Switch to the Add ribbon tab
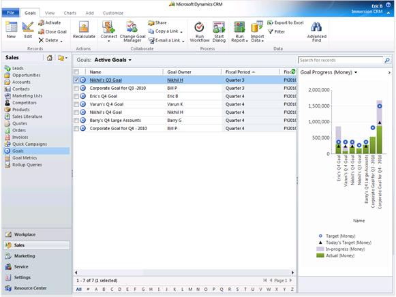This screenshot has height=297, width=396. pyautogui.click(x=89, y=13)
